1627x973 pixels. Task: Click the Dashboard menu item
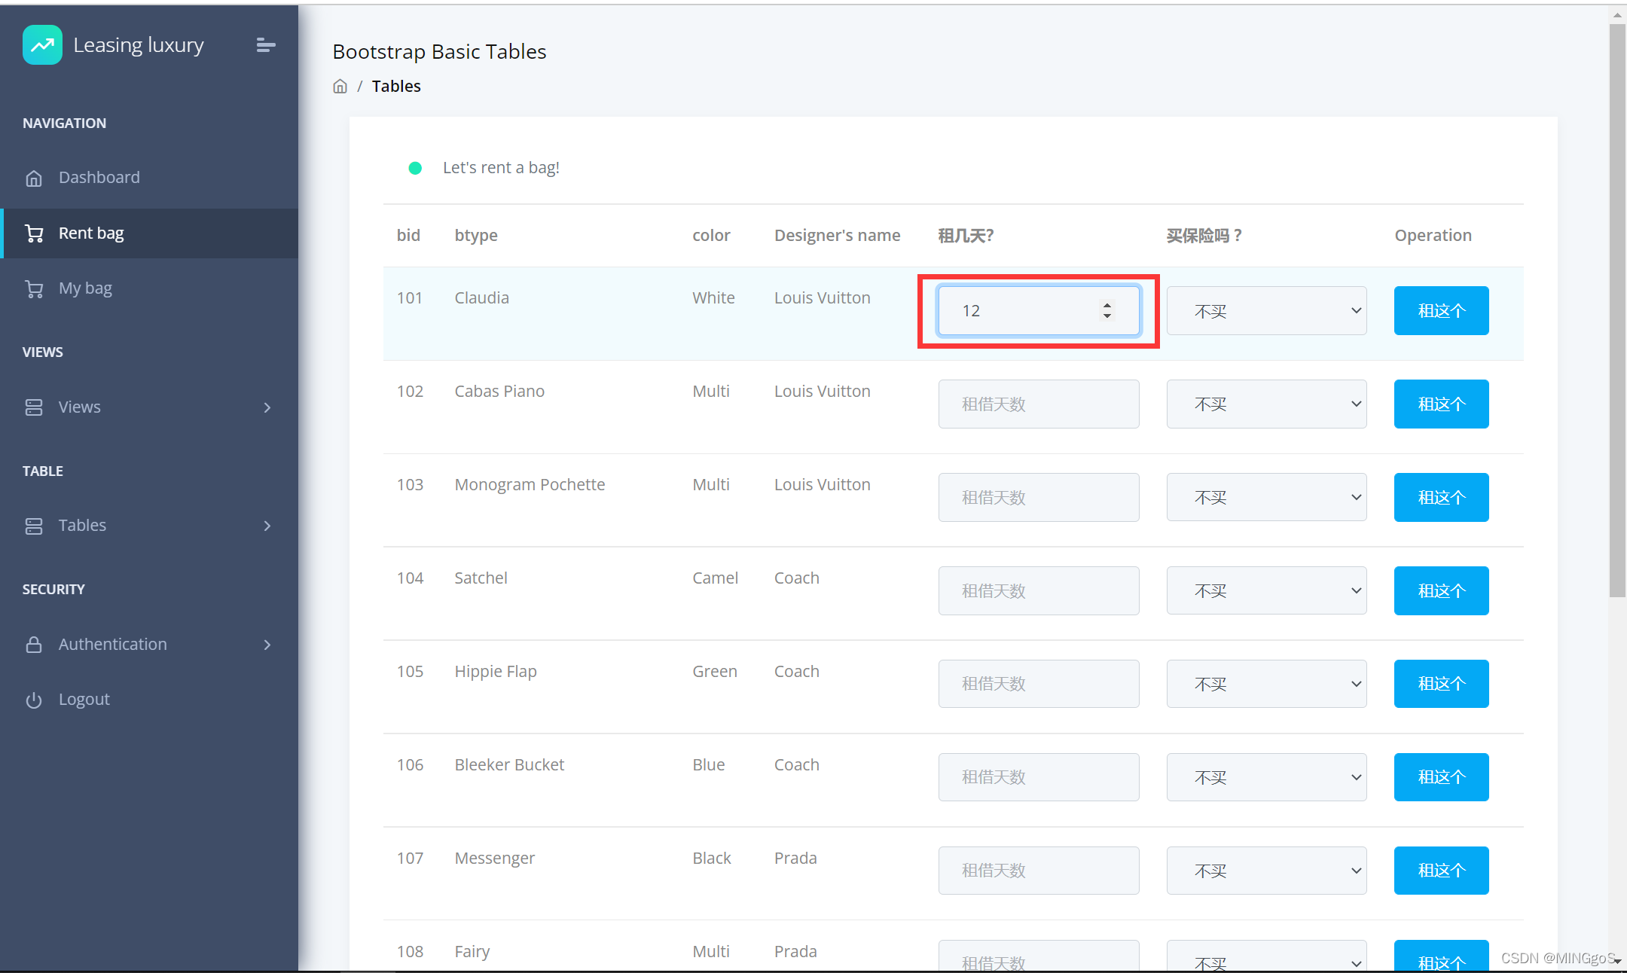pos(99,176)
